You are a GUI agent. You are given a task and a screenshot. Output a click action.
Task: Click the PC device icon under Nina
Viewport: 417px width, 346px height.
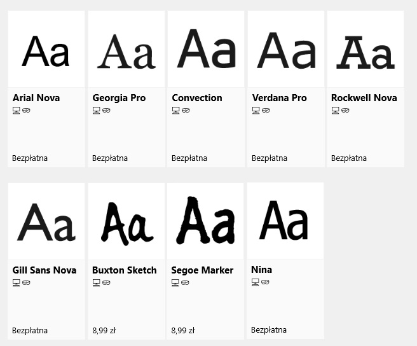point(255,282)
